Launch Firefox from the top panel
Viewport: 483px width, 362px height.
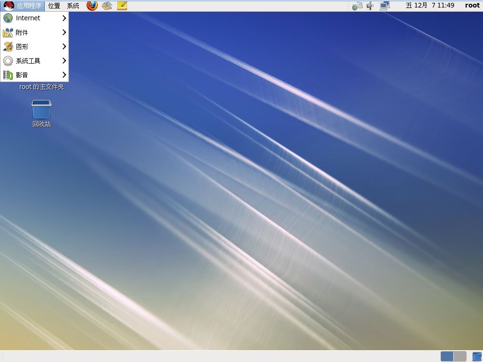[x=92, y=5]
